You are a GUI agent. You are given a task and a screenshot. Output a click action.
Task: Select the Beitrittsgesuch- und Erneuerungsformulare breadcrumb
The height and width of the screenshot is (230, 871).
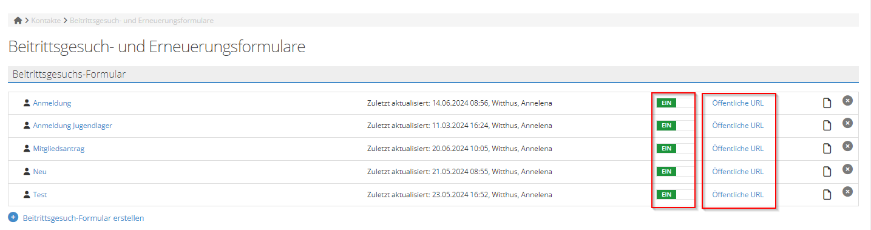point(141,21)
